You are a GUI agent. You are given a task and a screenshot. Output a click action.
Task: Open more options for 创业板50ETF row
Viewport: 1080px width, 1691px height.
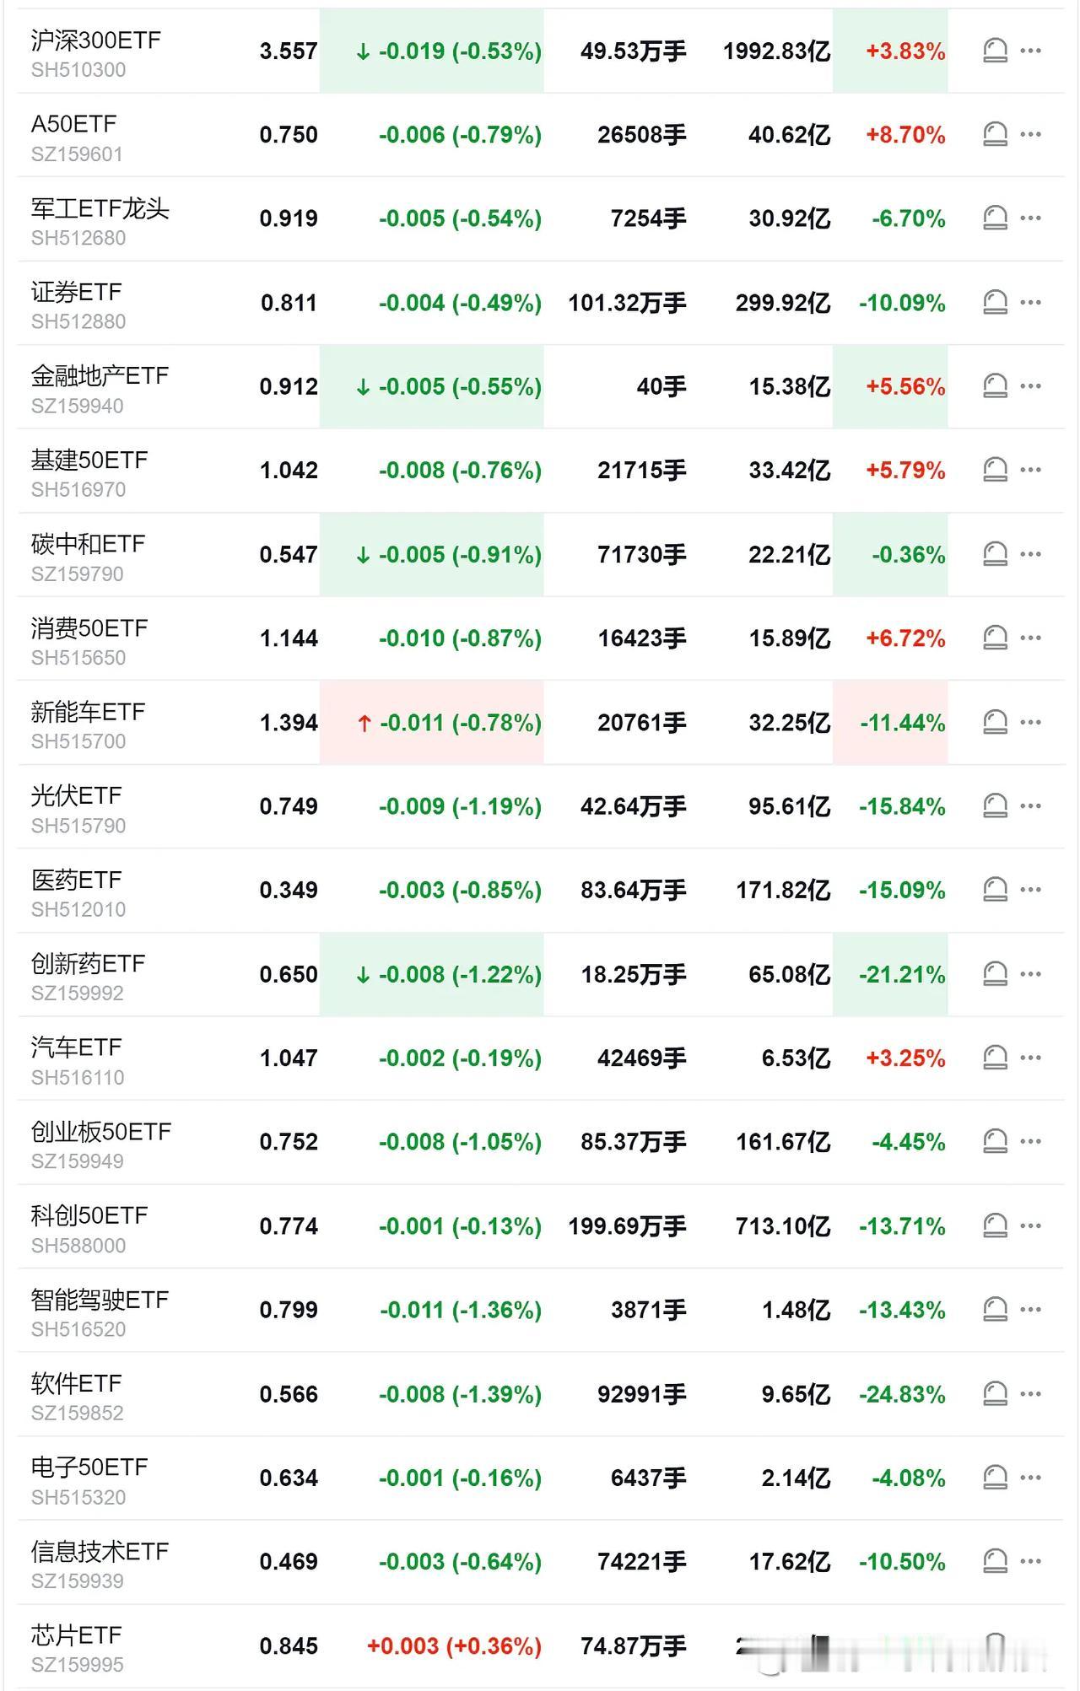(1030, 1141)
